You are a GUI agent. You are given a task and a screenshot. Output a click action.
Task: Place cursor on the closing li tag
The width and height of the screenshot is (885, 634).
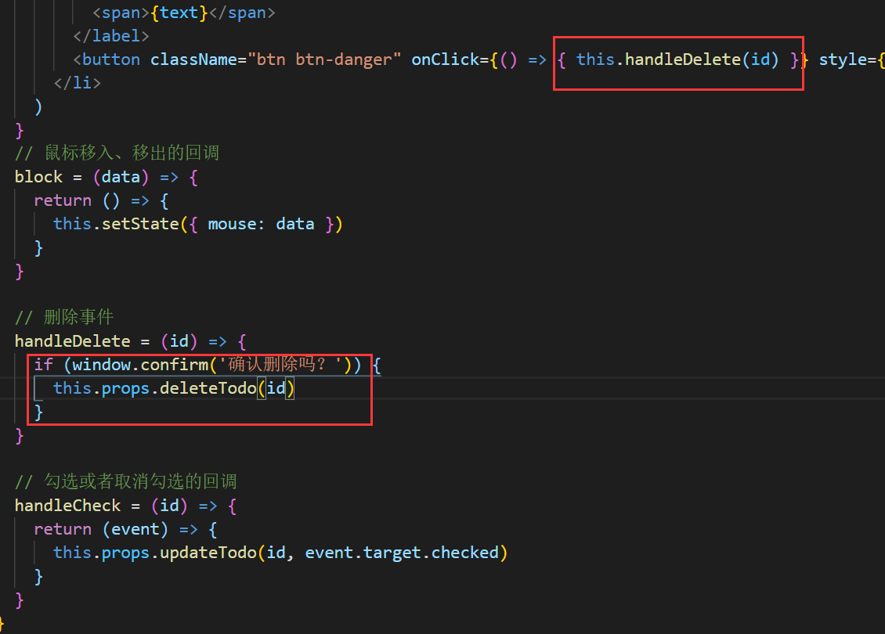coord(77,83)
